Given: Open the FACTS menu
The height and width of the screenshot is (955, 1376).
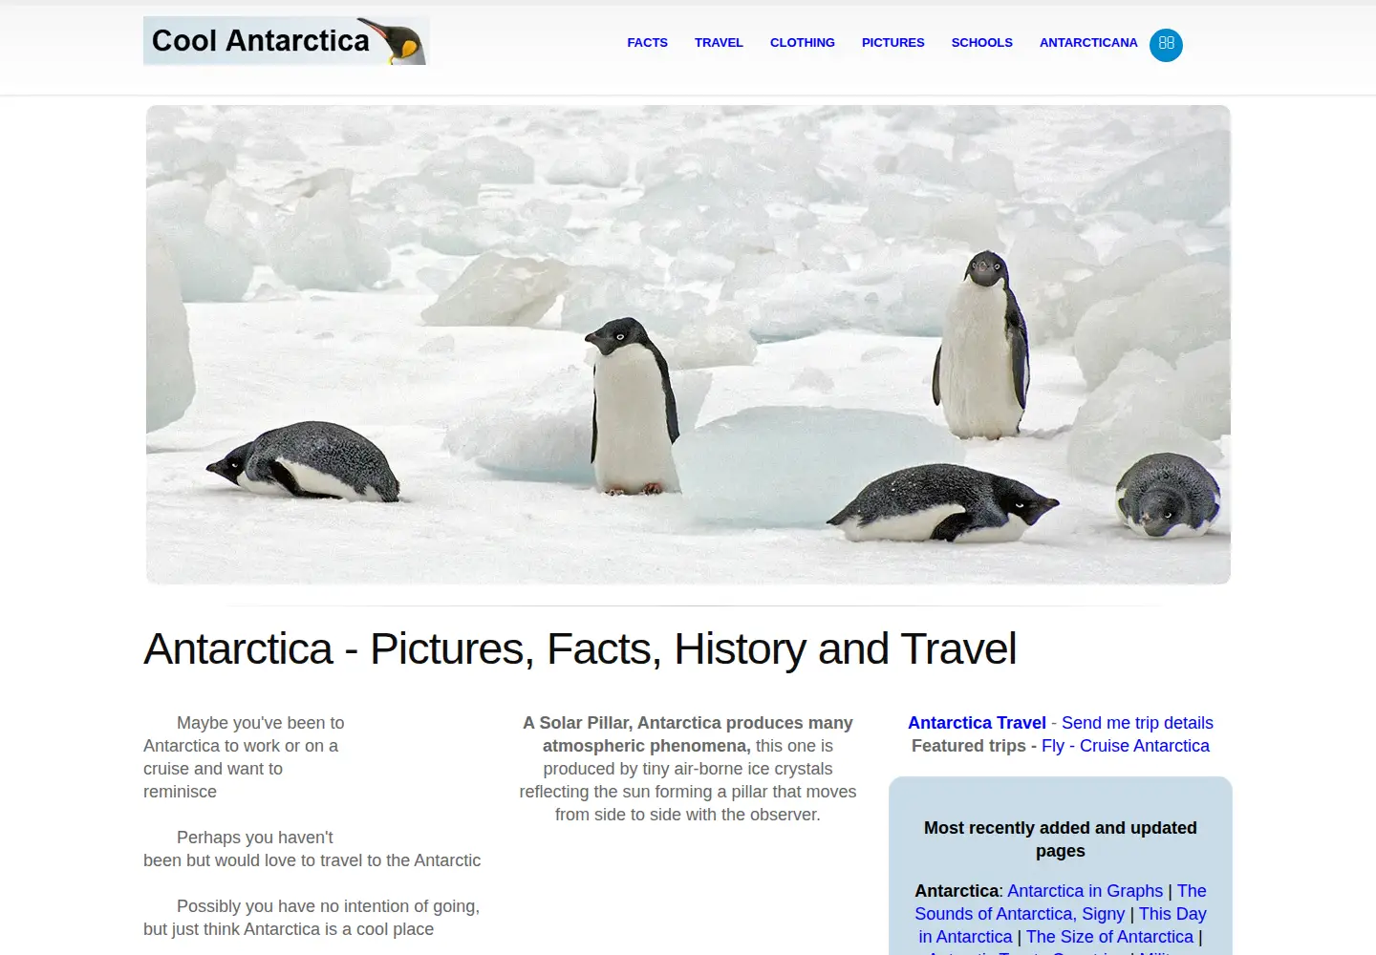Looking at the screenshot, I should (647, 43).
